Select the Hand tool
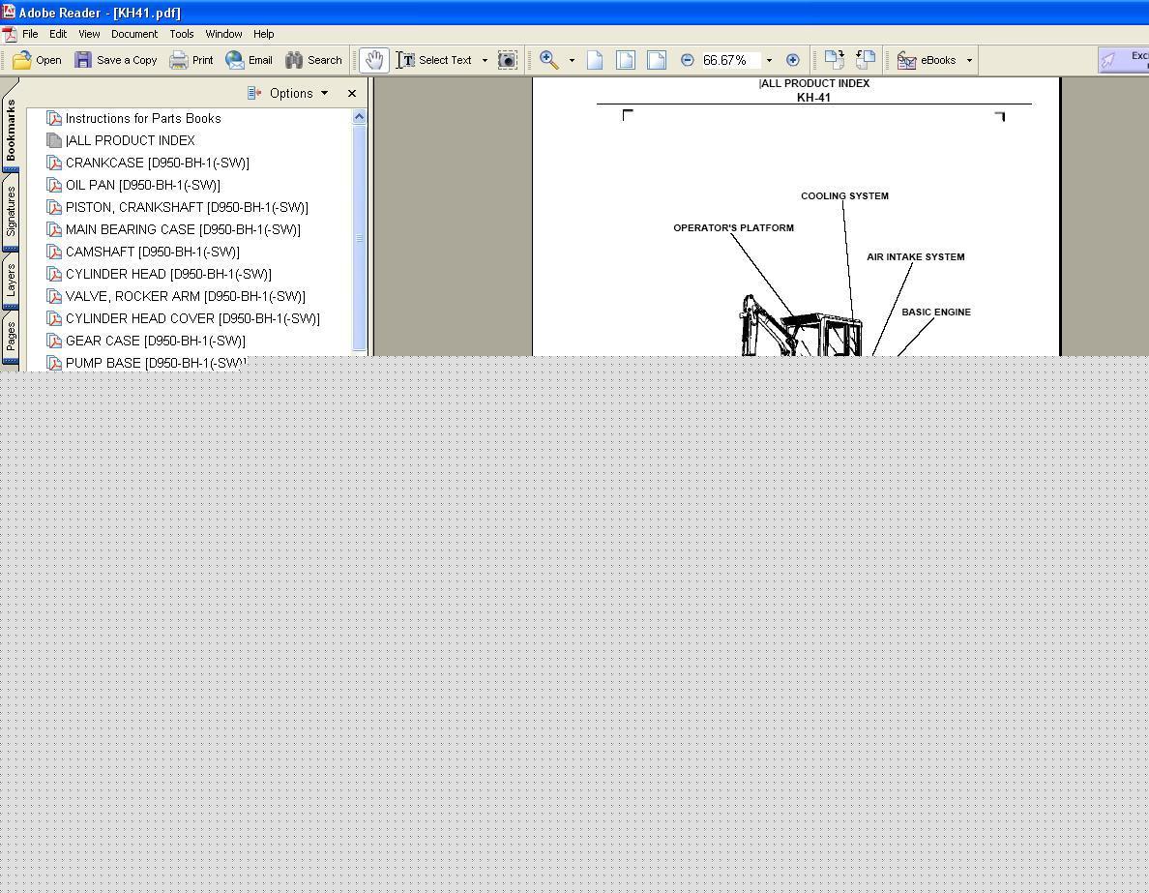The image size is (1149, 893). click(x=373, y=60)
